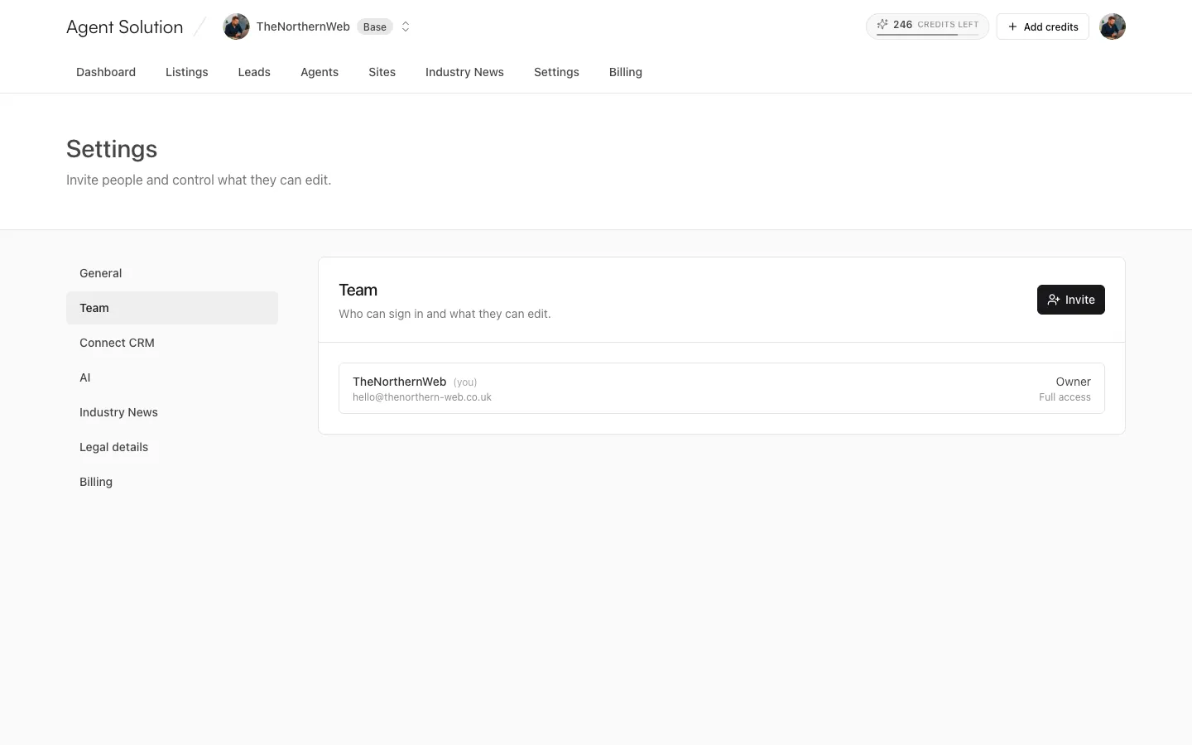The width and height of the screenshot is (1192, 745).
Task: Open Billing in the top navigation
Action: click(626, 72)
